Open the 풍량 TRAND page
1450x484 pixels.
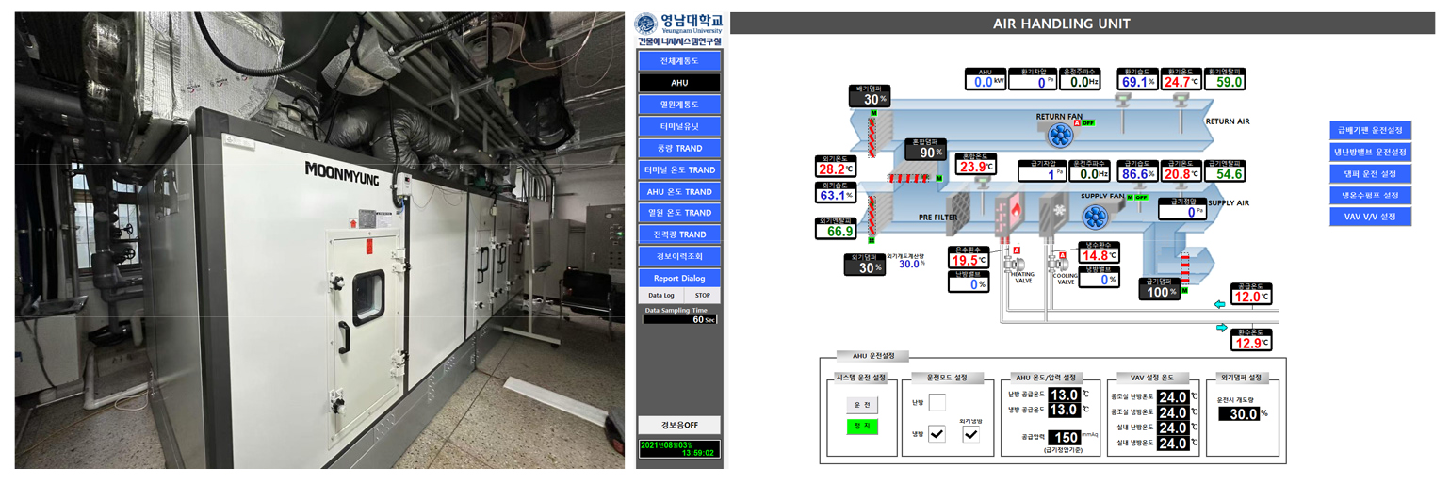pyautogui.click(x=679, y=148)
